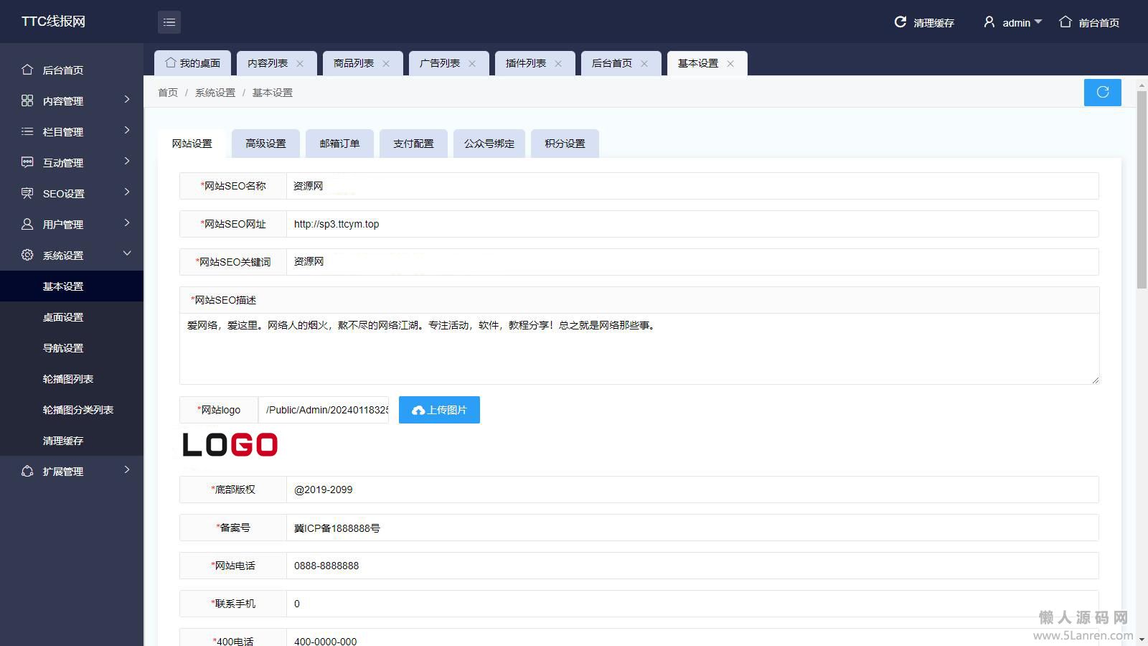Click the 后台首页 home icon in sidebar

pyautogui.click(x=27, y=70)
